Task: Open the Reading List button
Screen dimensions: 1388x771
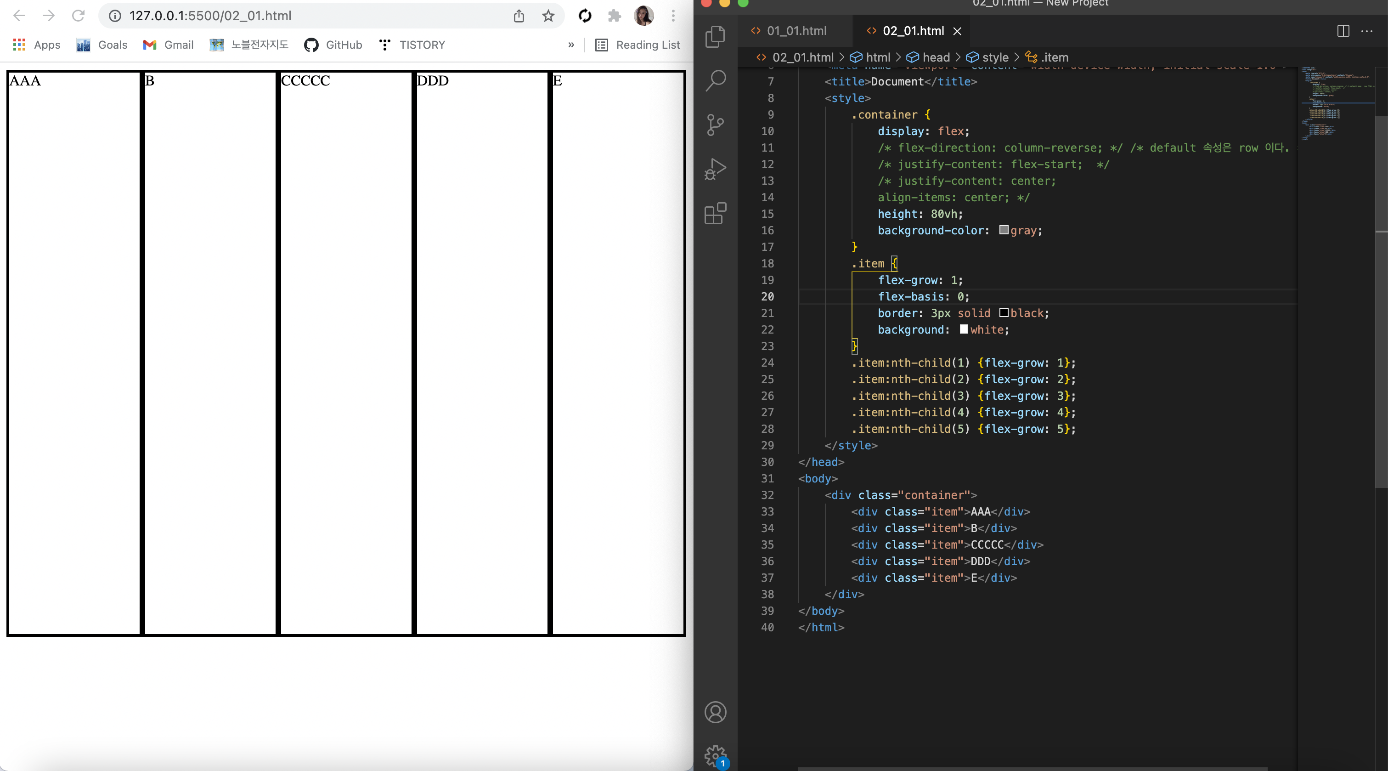Action: 638,45
